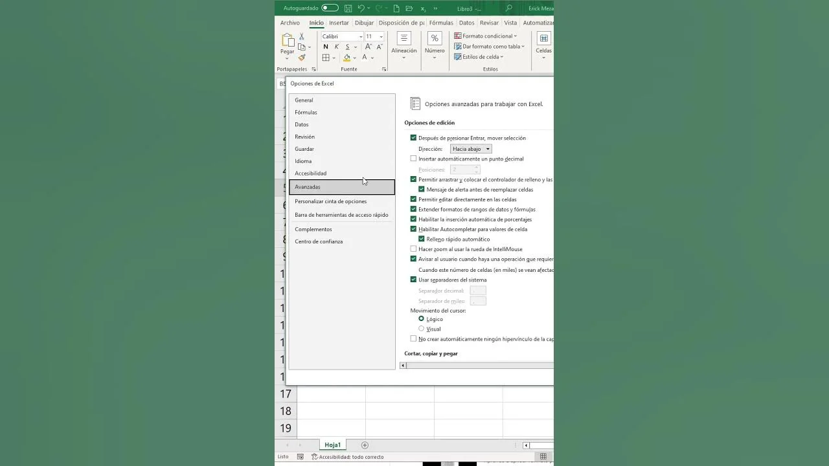Apply bold with the N icon
829x466 pixels.
325,47
